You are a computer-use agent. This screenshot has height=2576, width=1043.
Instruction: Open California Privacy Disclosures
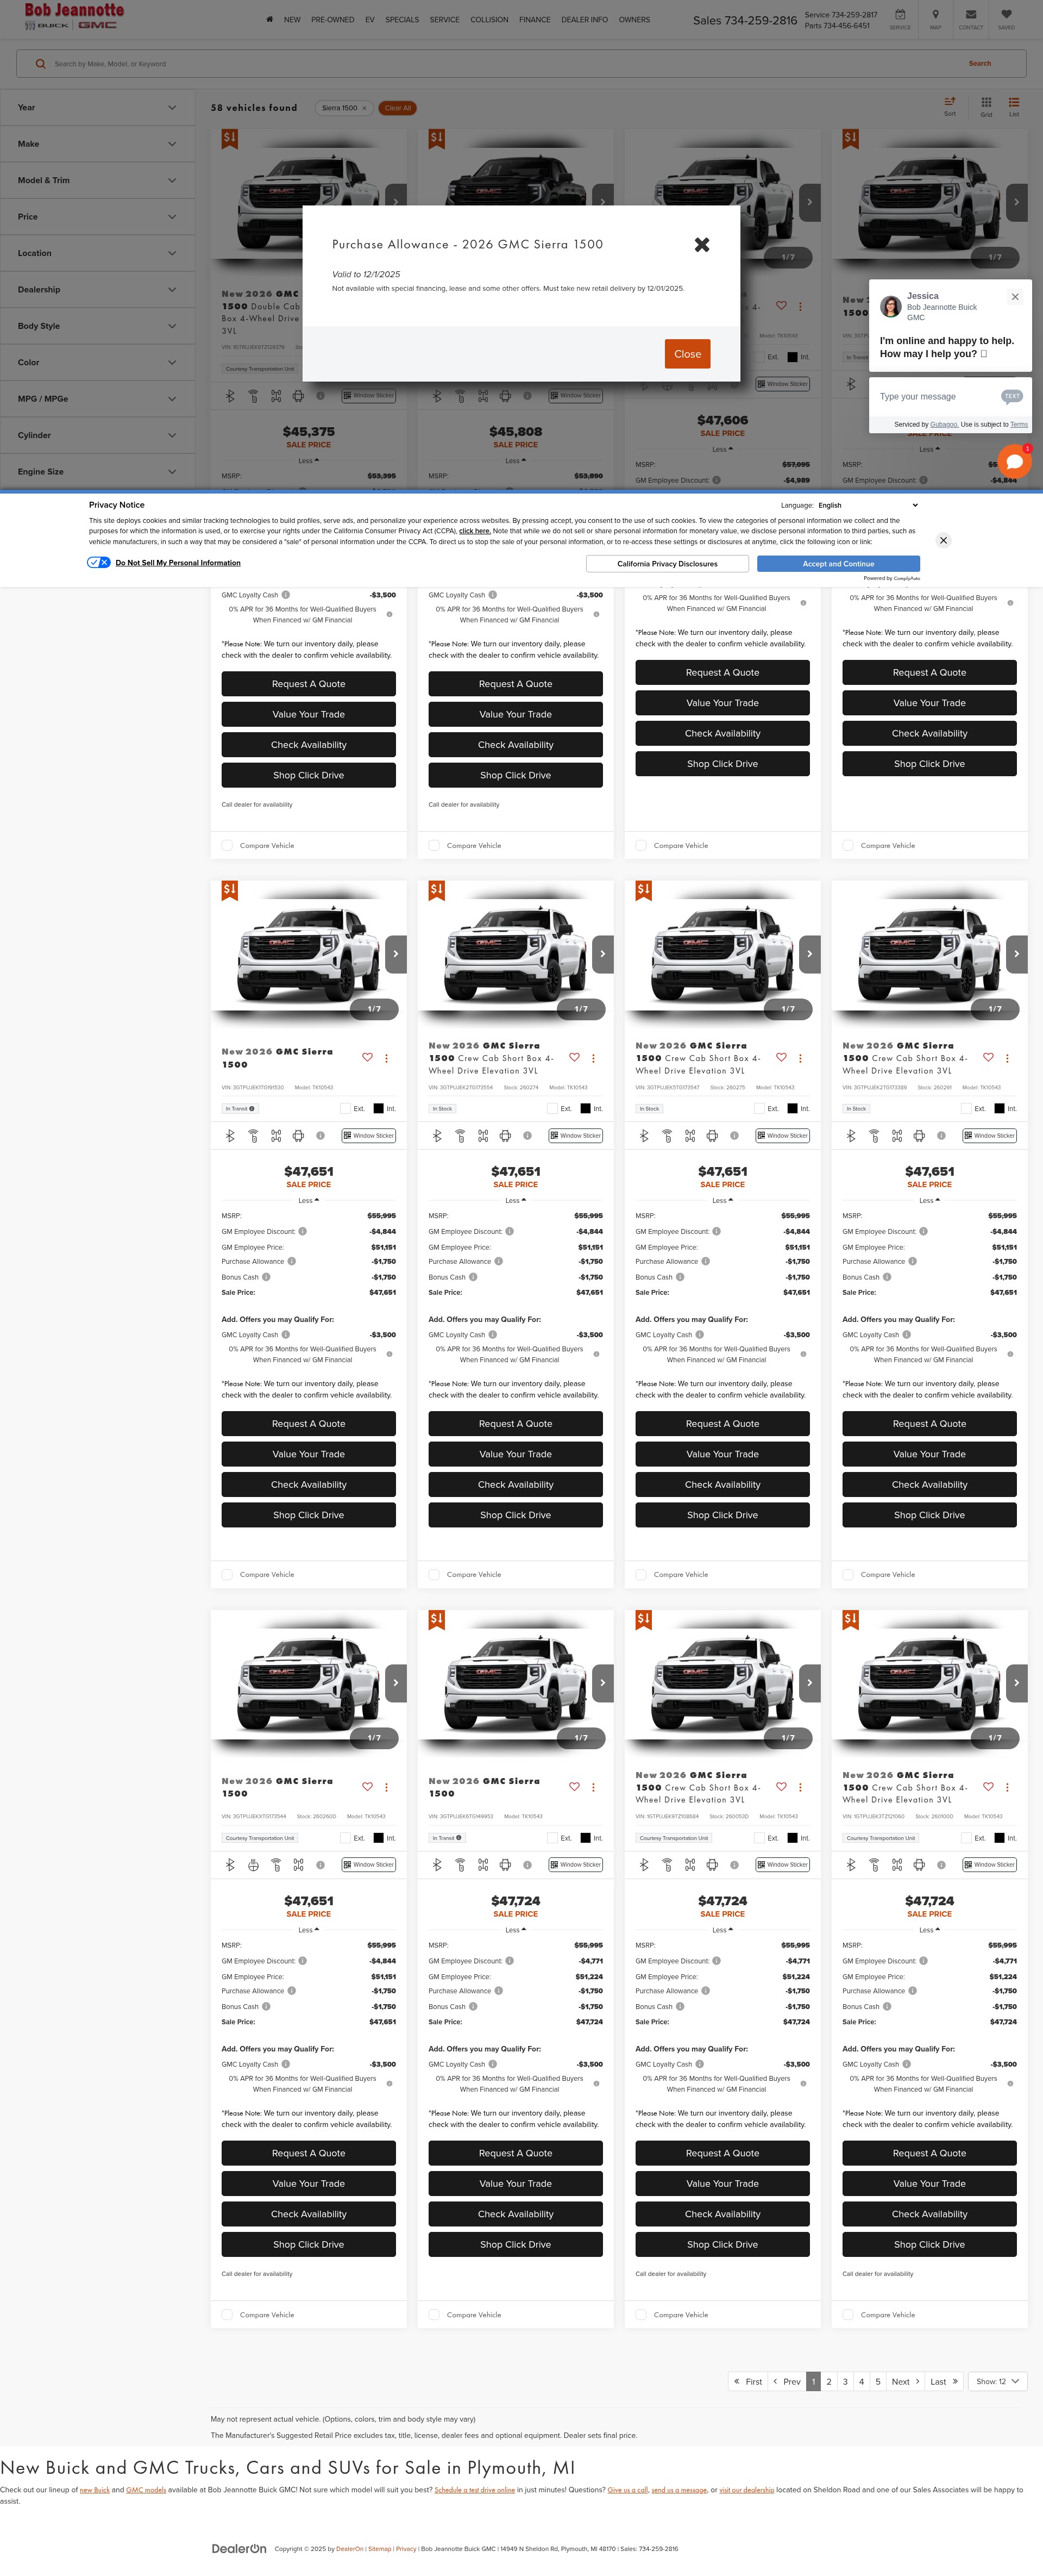[668, 563]
